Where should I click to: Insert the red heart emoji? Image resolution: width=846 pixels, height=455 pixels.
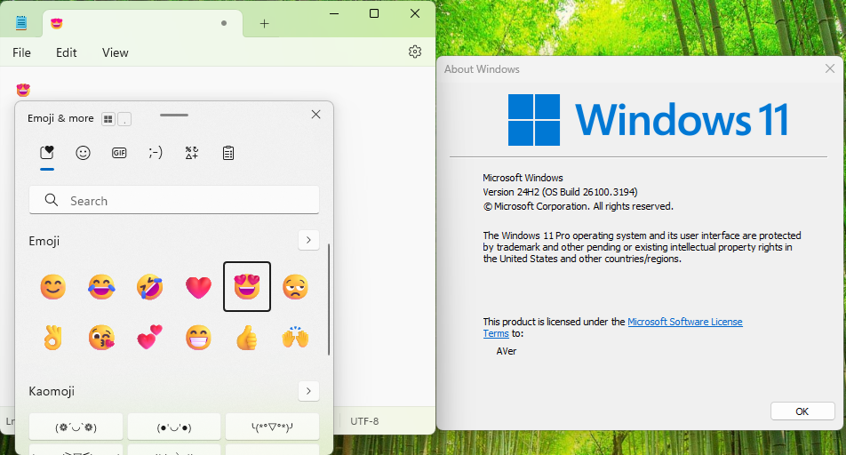coord(198,287)
